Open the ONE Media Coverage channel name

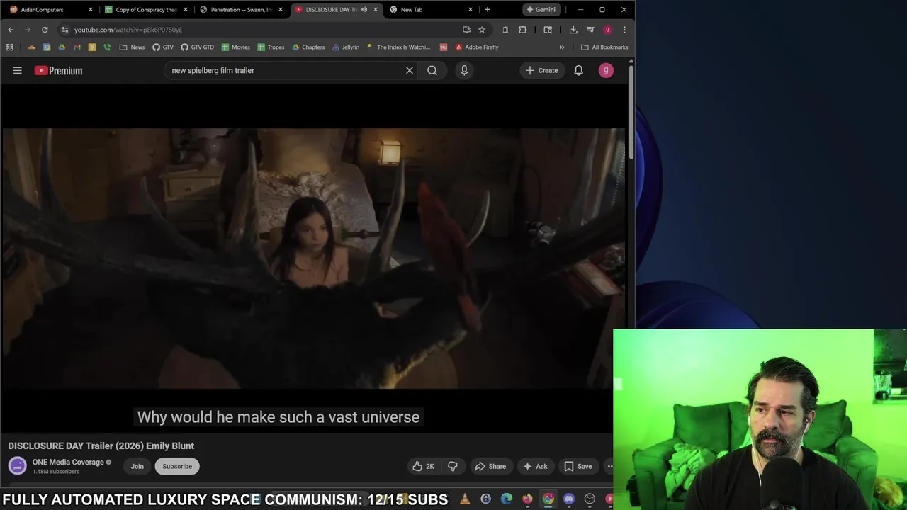point(68,462)
